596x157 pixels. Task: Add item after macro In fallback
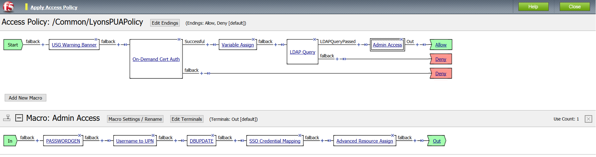37,141
